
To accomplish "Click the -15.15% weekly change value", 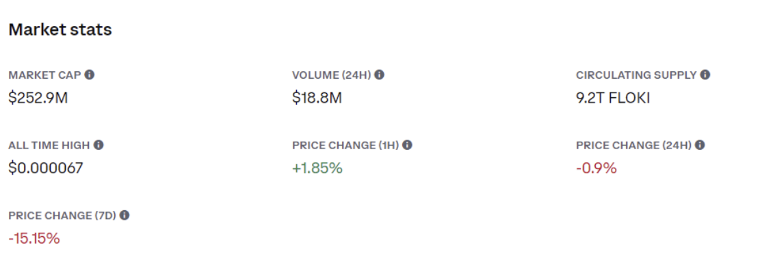I will pyautogui.click(x=34, y=239).
